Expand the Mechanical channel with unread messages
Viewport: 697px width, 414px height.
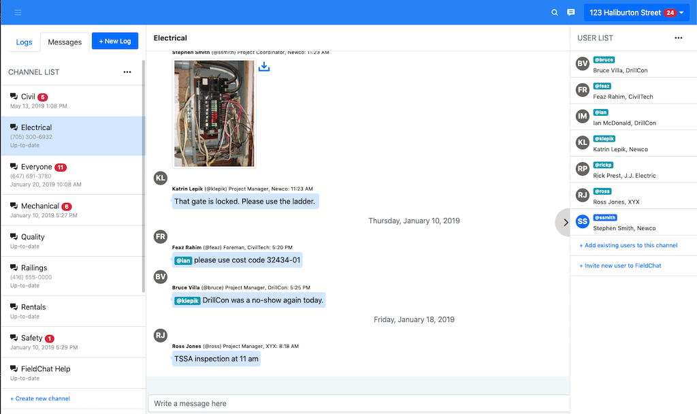tap(41, 206)
